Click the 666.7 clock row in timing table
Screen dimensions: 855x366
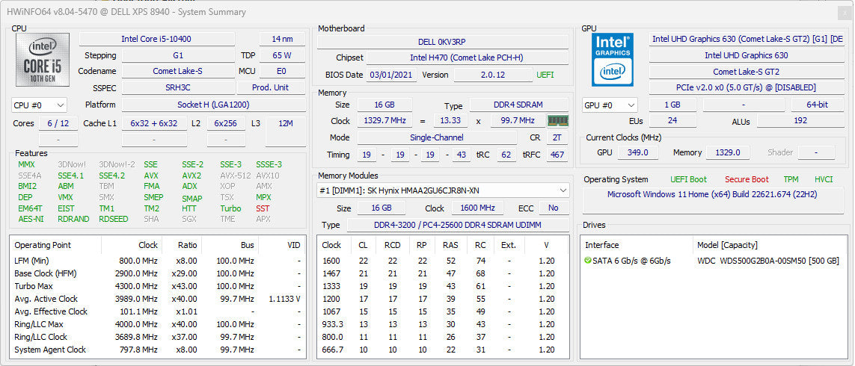tap(443, 350)
